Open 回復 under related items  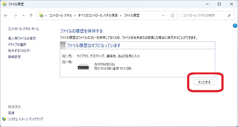pos(11,113)
